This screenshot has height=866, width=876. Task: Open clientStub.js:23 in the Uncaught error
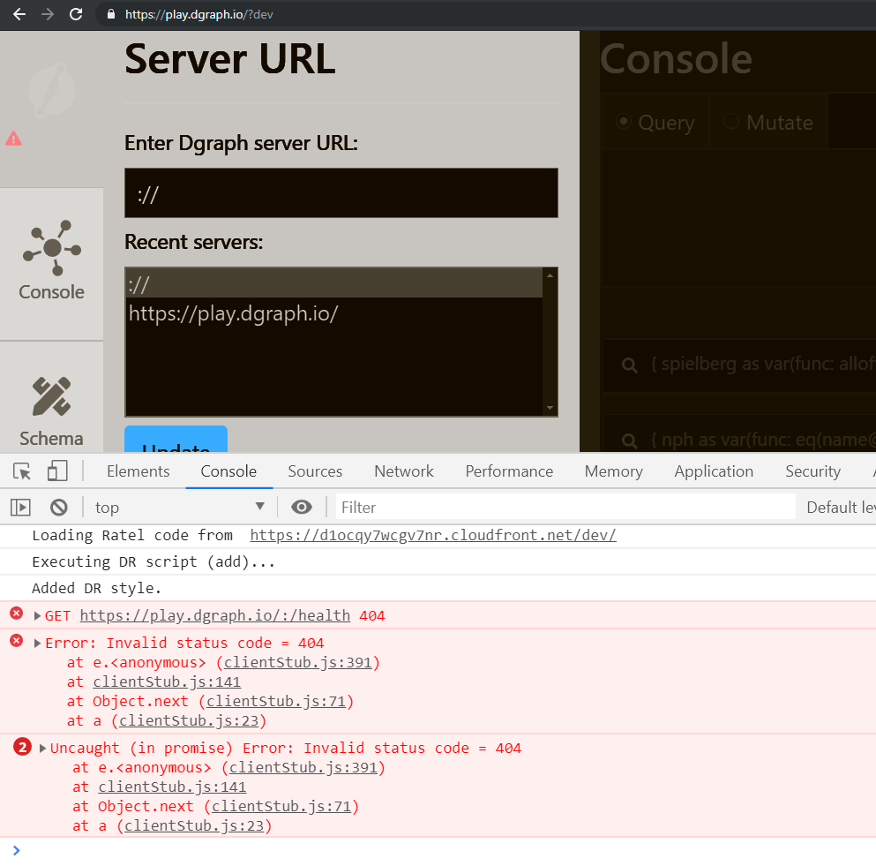194,825
